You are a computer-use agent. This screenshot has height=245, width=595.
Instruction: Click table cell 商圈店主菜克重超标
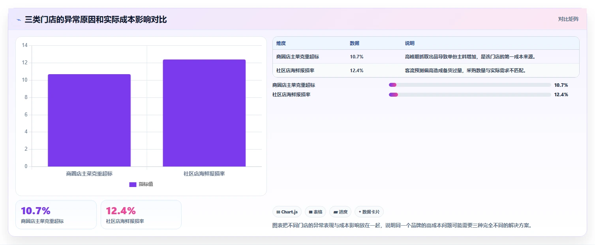pos(298,57)
